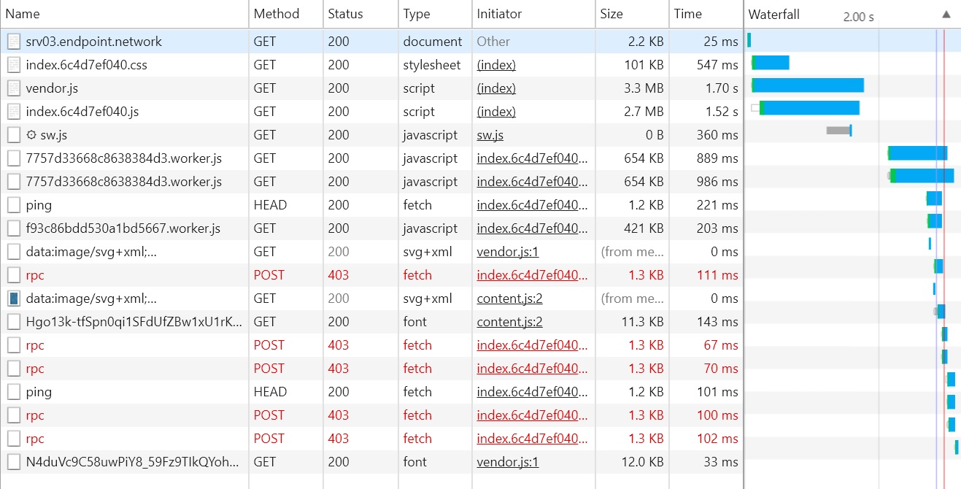This screenshot has width=961, height=489.
Task: Click the file icon beside index.6c4d7ef040.js
Action: click(13, 112)
